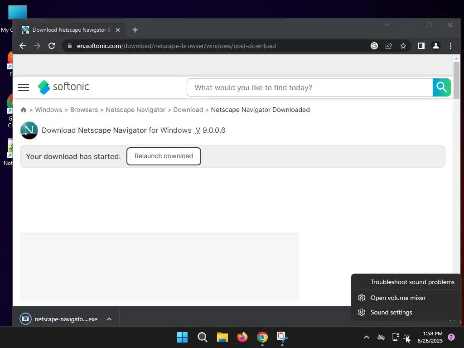
Task: Open the Google icon in address bar
Action: pyautogui.click(x=374, y=46)
